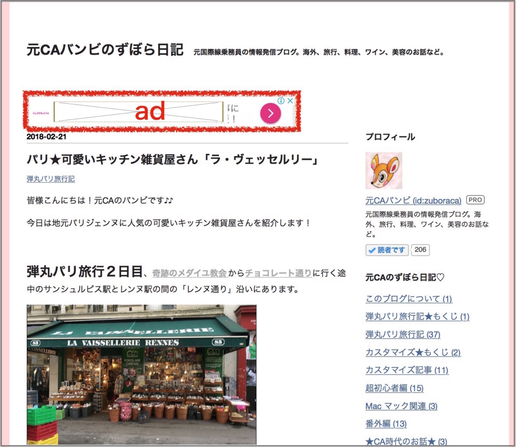Follow the チョコレート通り link
516x447 pixels.
click(278, 273)
